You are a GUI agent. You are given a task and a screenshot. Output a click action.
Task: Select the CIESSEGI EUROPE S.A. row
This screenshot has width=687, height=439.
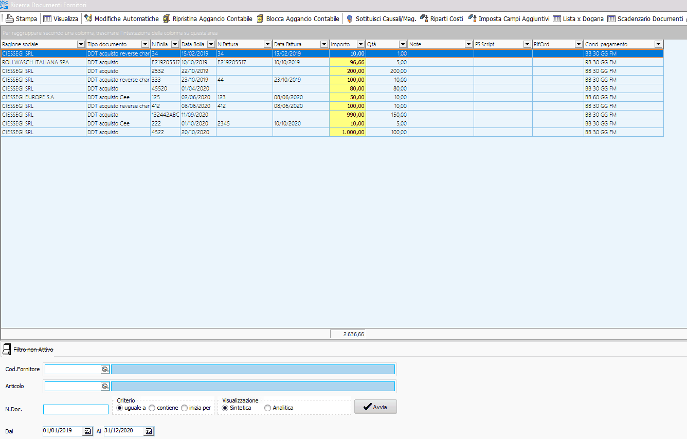pyautogui.click(x=332, y=97)
